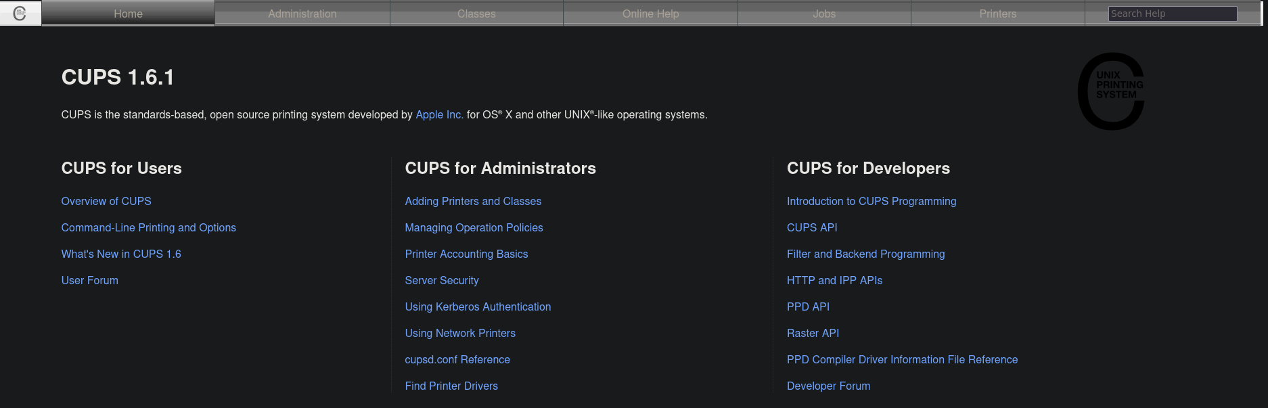This screenshot has height=408, width=1268.
Task: Open Raster API documentation
Action: 813,333
